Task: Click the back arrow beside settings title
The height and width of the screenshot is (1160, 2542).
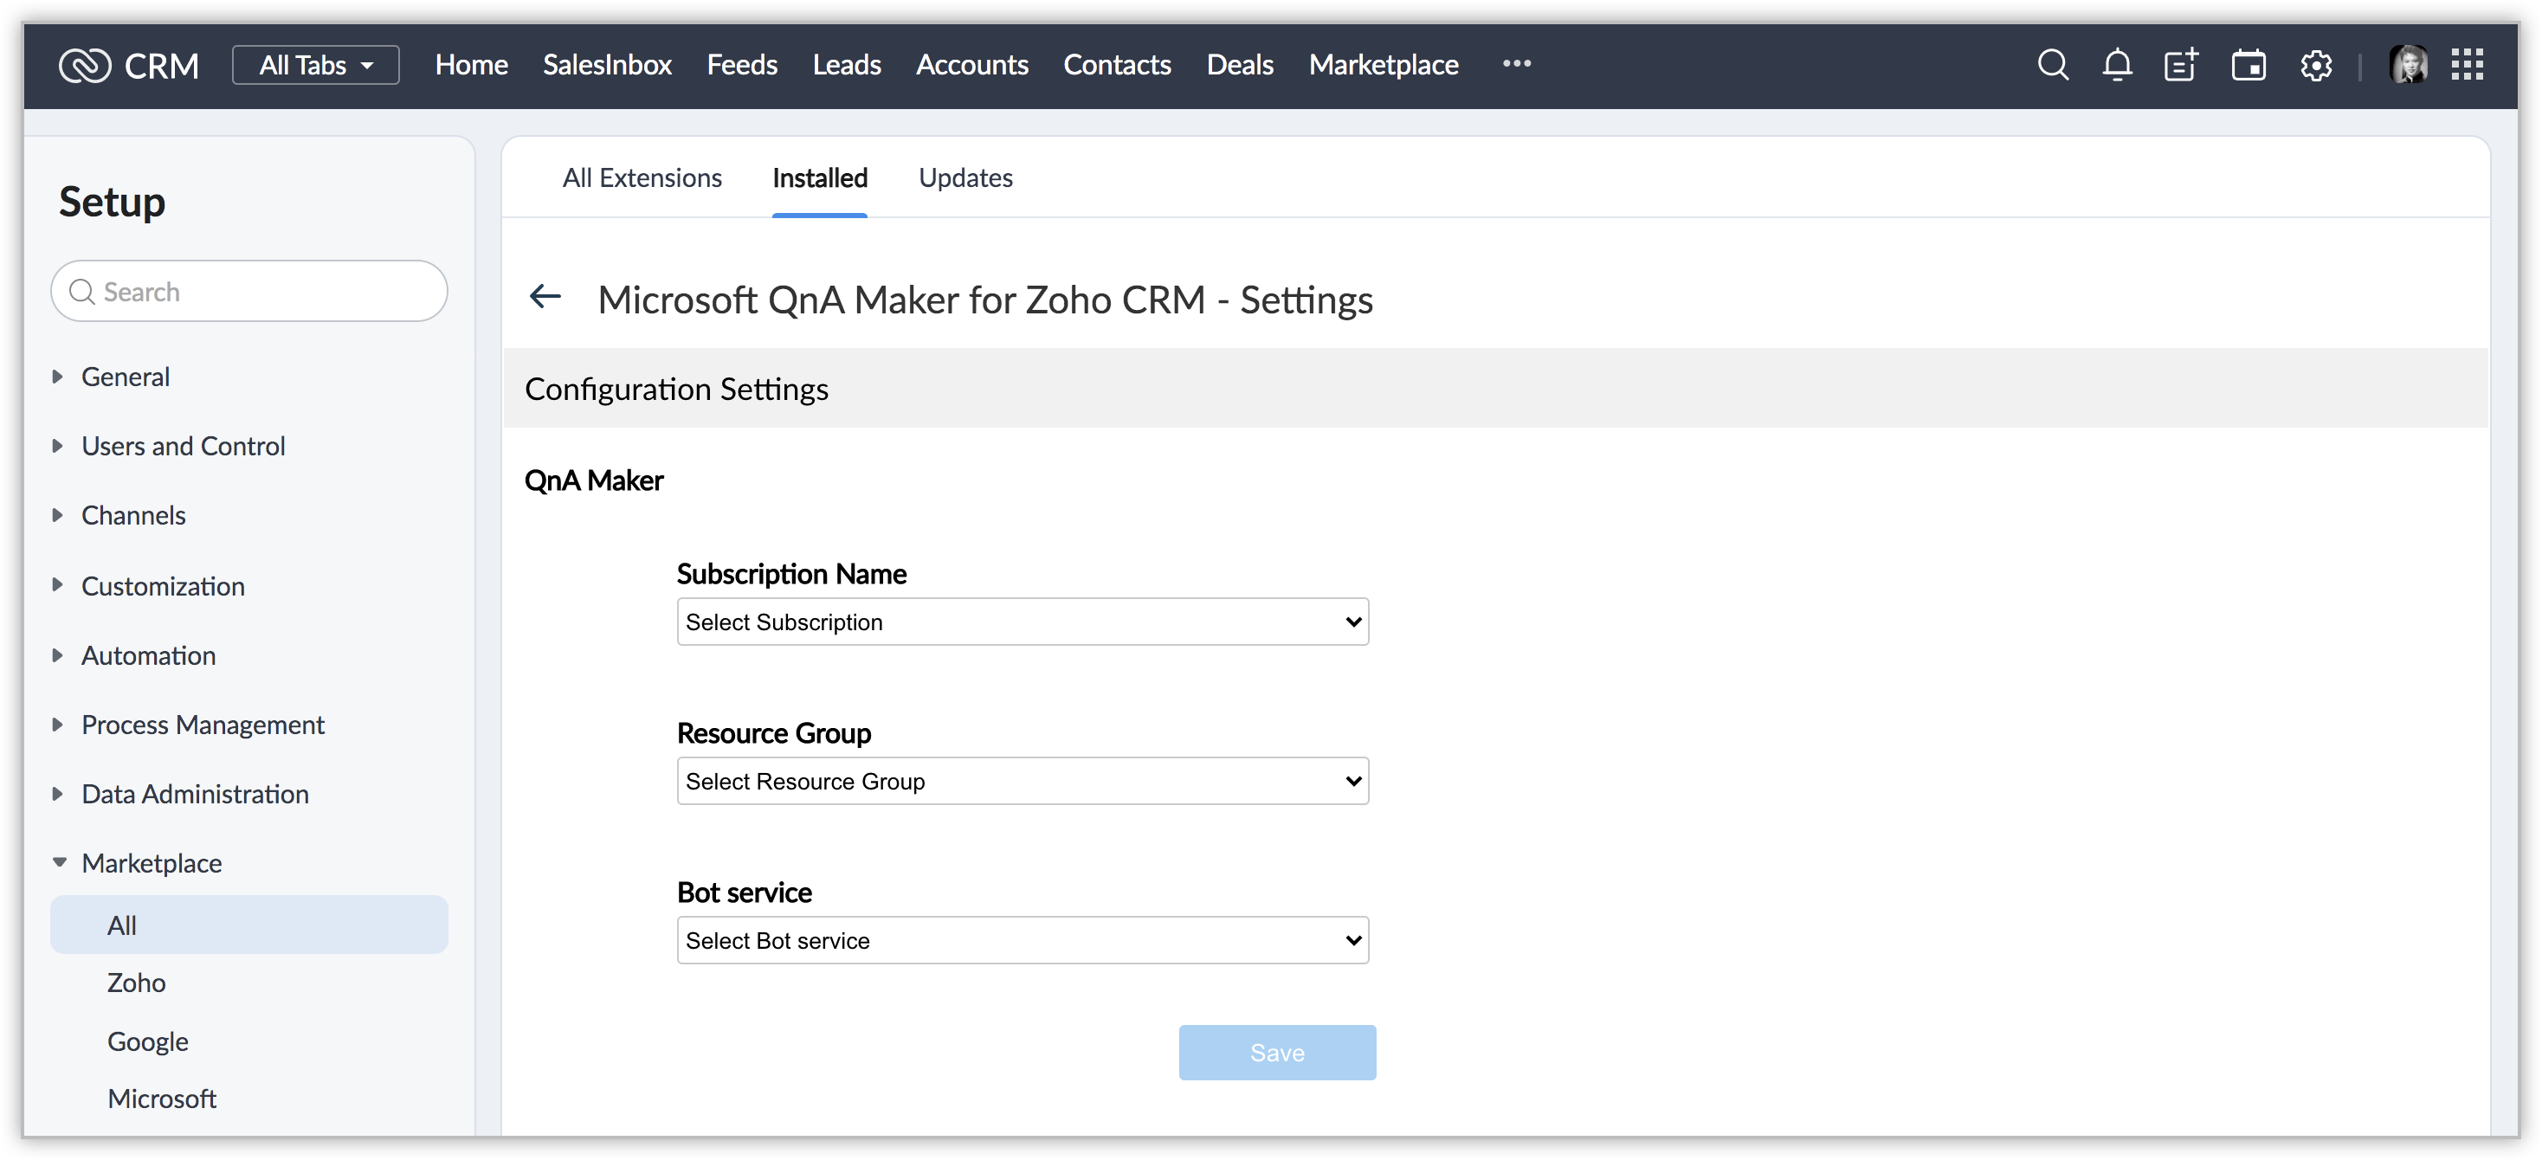Action: point(545,296)
